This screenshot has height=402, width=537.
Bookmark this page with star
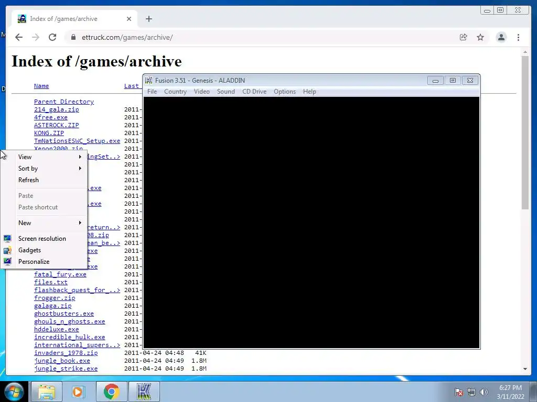click(480, 37)
